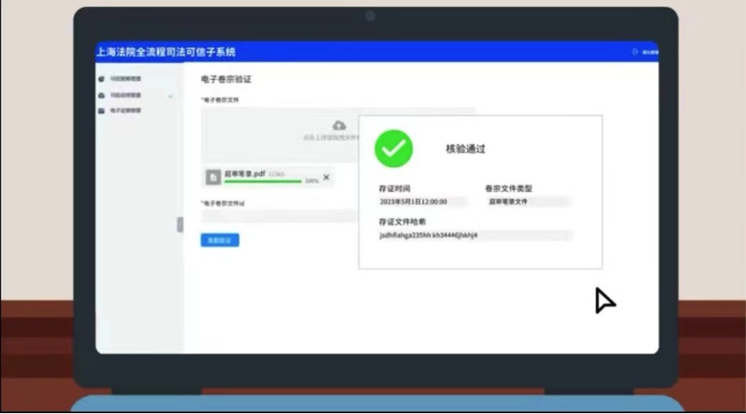The image size is (746, 414).
Task: Click the file upload drop area
Action: 280,135
